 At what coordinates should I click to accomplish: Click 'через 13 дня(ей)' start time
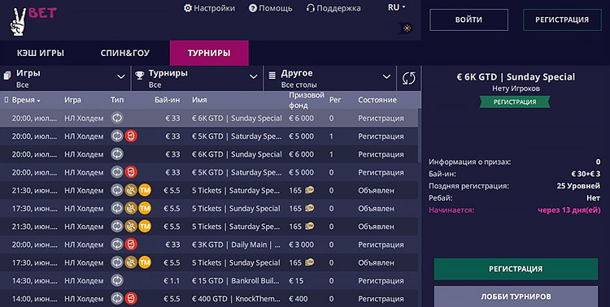[x=569, y=210]
